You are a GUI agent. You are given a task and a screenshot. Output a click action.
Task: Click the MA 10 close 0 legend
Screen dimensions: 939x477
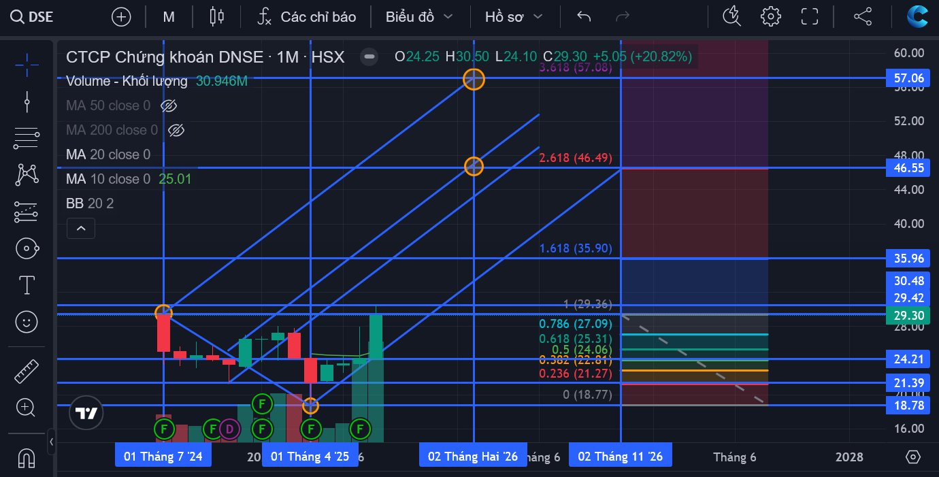tap(108, 179)
